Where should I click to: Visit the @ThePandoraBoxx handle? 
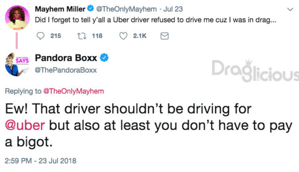pyautogui.click(x=66, y=70)
